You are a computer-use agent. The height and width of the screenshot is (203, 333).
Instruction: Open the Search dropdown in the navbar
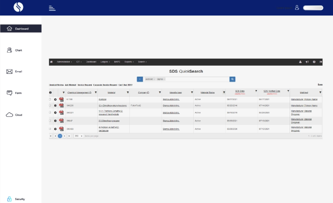[142, 62]
